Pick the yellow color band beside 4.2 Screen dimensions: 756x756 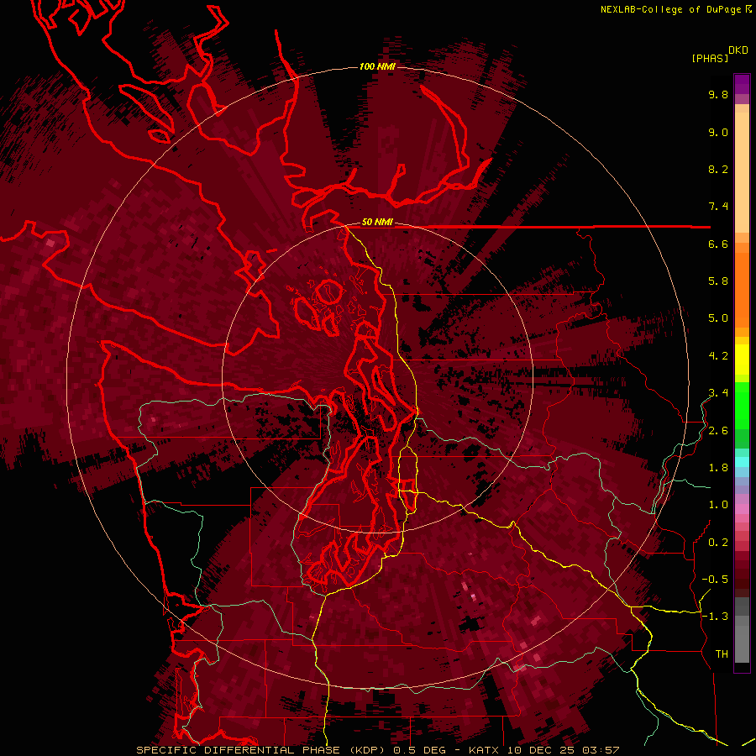[742, 360]
